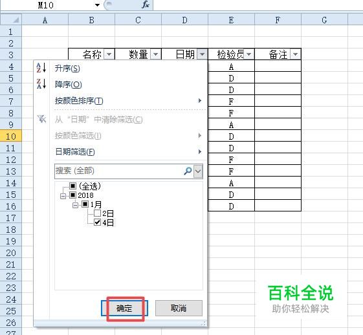
Task: Toggle the (全选) select all checkbox
Action: click(x=72, y=186)
